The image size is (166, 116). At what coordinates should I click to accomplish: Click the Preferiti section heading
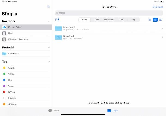(x=8, y=47)
